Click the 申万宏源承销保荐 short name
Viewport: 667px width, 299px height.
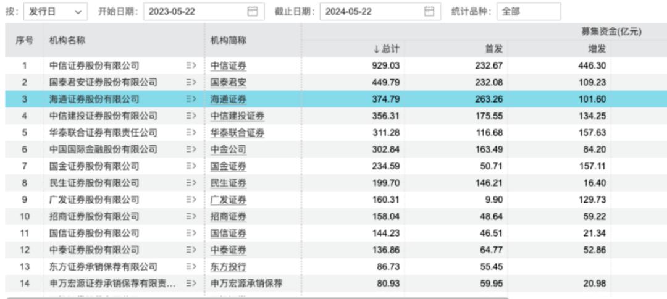246,284
